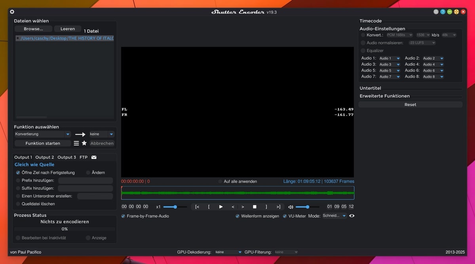Jump to the end with the >] icon
The width and height of the screenshot is (475, 264).
click(x=278, y=207)
